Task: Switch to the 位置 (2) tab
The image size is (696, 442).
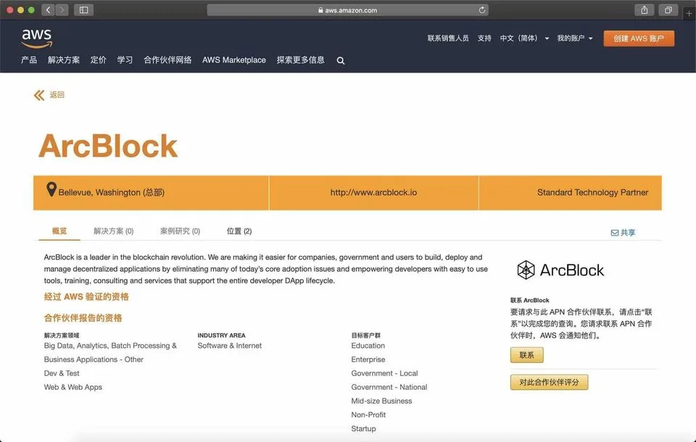Action: point(239,231)
